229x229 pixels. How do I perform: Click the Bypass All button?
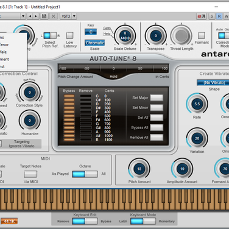tap(157, 127)
